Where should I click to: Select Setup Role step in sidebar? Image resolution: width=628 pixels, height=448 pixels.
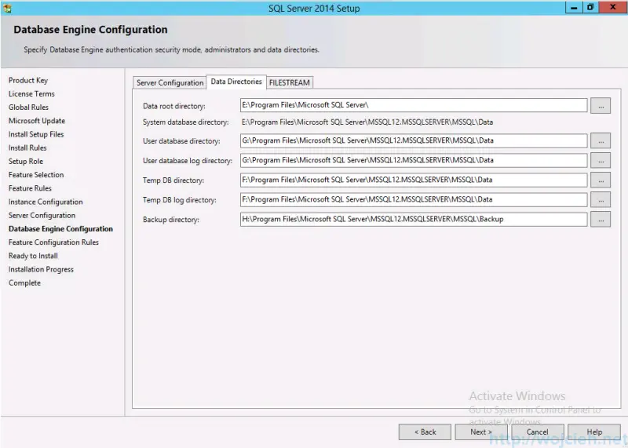pyautogui.click(x=26, y=162)
